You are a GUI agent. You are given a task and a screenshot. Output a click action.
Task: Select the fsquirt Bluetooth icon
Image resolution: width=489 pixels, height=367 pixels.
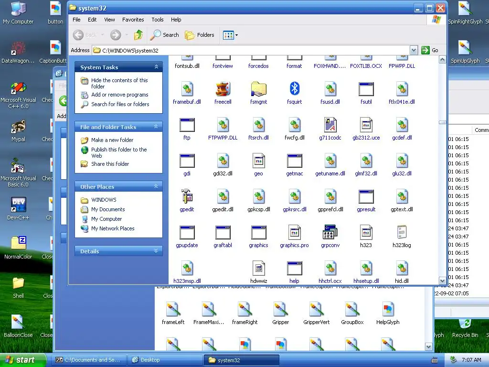click(x=294, y=89)
